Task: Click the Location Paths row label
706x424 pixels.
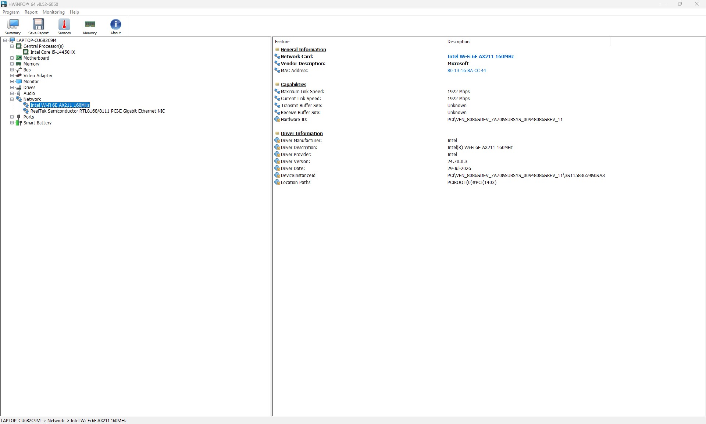Action: [x=296, y=182]
